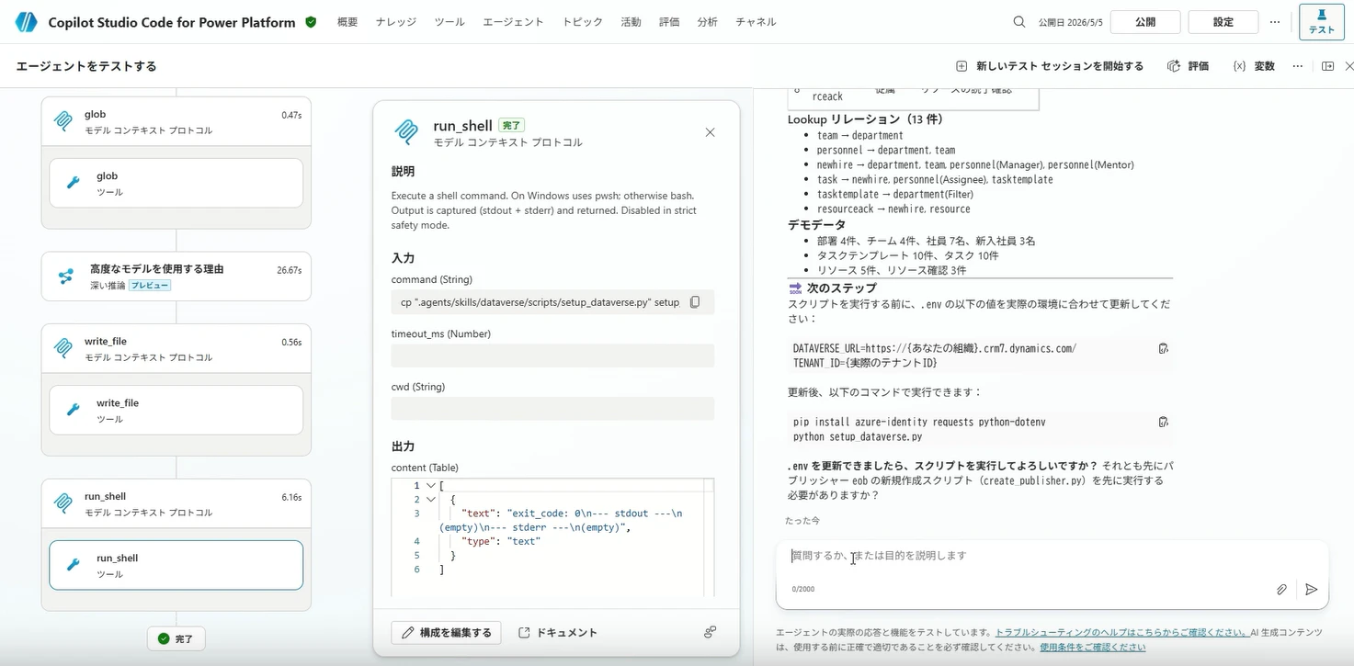Click the timeout_ms (Number) field
The image size is (1354, 666).
click(552, 356)
